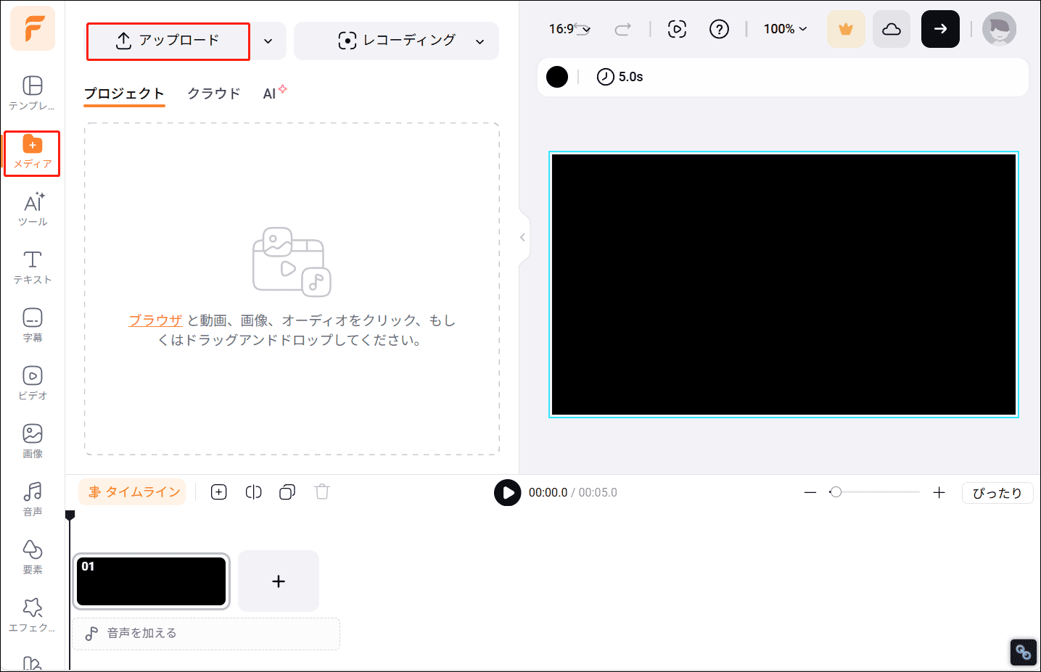Image resolution: width=1041 pixels, height=672 pixels.
Task: Switch to the クラウド tab
Action: 213,93
